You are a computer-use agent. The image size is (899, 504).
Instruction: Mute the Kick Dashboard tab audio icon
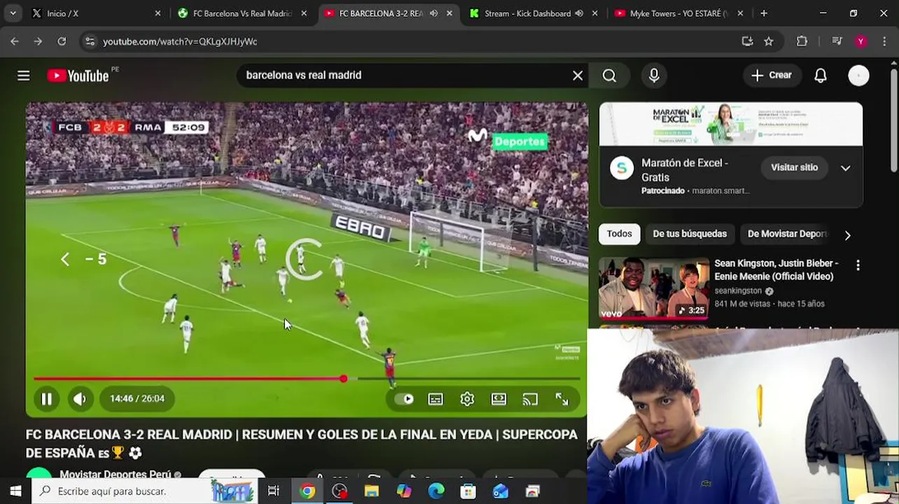click(579, 13)
